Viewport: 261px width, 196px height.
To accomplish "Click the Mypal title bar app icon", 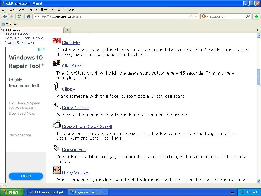I will coord(3,3).
